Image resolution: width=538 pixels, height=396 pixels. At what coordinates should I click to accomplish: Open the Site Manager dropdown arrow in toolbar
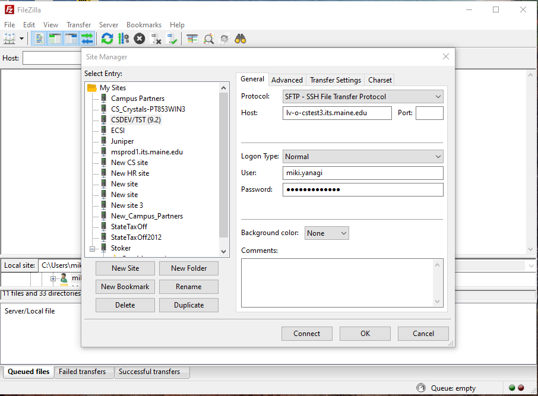coord(21,39)
